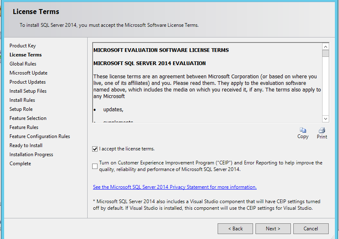Select the Feature Selection step
339x239 pixels.
(28, 118)
